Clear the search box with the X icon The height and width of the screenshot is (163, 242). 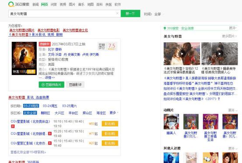[x=118, y=14]
